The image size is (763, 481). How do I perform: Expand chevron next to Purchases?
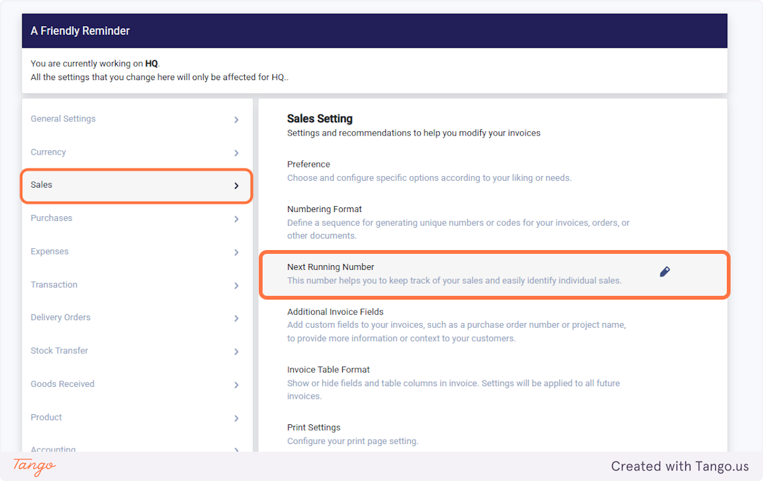236,219
